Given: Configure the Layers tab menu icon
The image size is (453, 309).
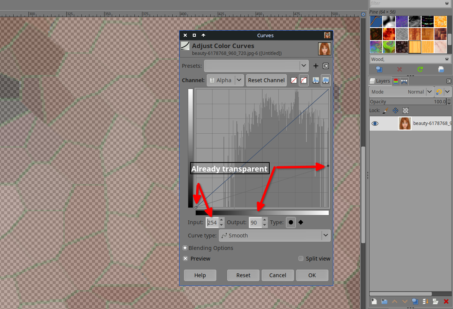Looking at the screenshot, I should tap(449, 81).
